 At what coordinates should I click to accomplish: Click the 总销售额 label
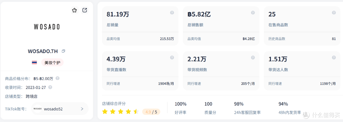195,25
